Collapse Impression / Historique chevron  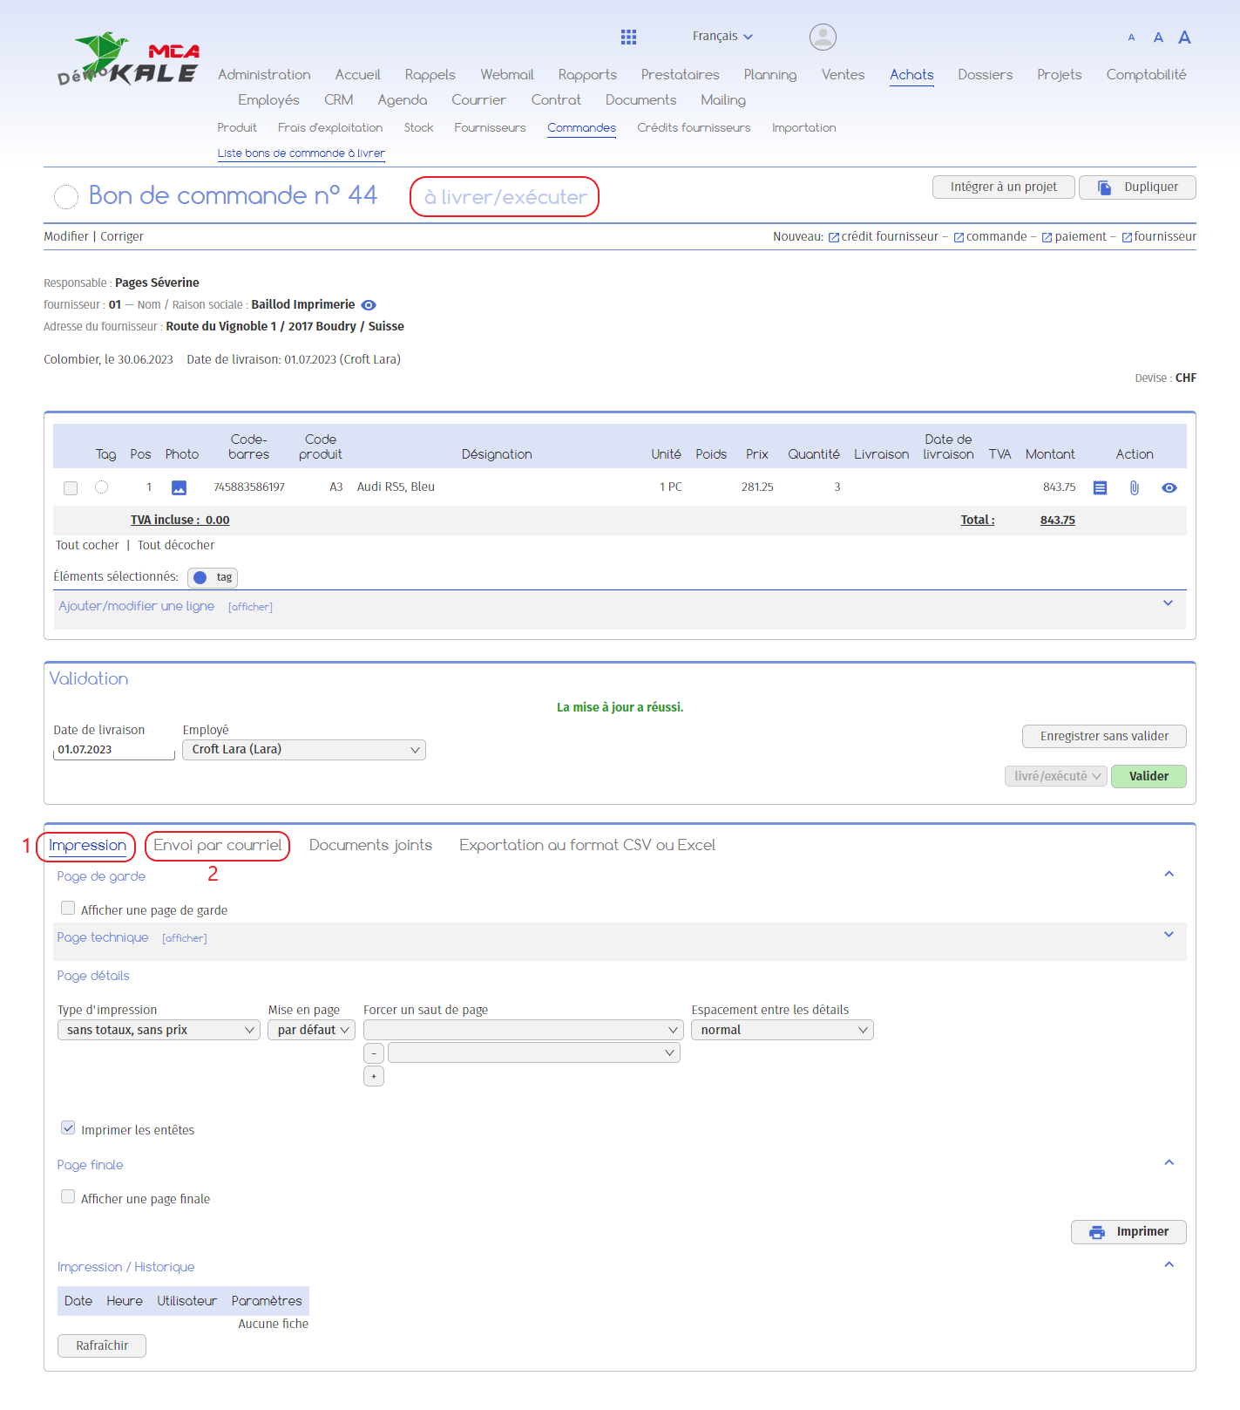[x=1169, y=1264]
